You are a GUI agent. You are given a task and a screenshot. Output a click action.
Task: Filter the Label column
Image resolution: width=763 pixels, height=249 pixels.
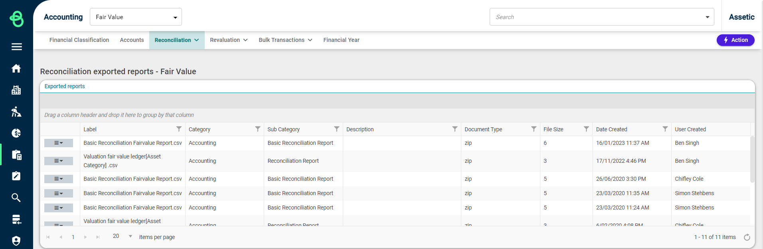179,129
